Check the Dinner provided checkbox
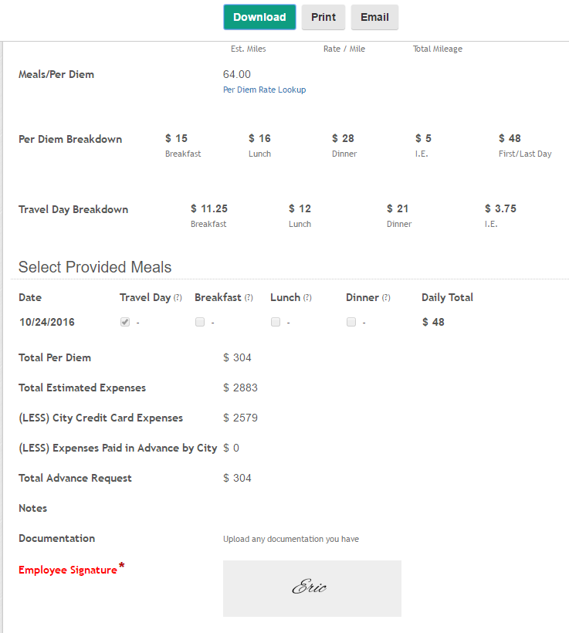The width and height of the screenshot is (569, 633). click(351, 323)
